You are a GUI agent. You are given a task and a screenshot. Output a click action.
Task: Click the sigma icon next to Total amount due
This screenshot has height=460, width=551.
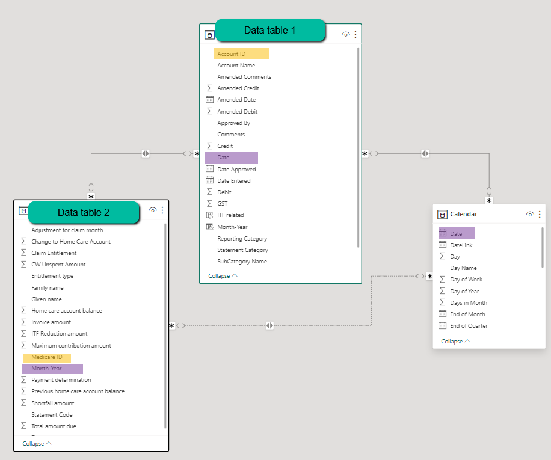tap(23, 426)
